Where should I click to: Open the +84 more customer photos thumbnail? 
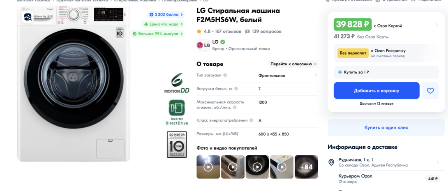click(x=306, y=167)
